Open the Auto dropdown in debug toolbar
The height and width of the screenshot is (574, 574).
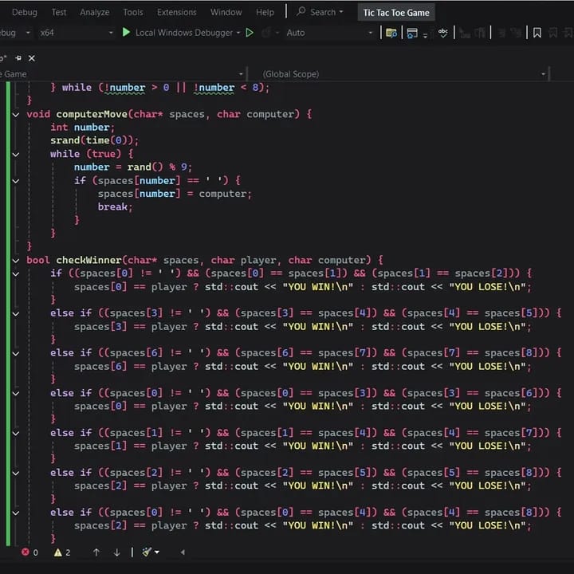(328, 33)
